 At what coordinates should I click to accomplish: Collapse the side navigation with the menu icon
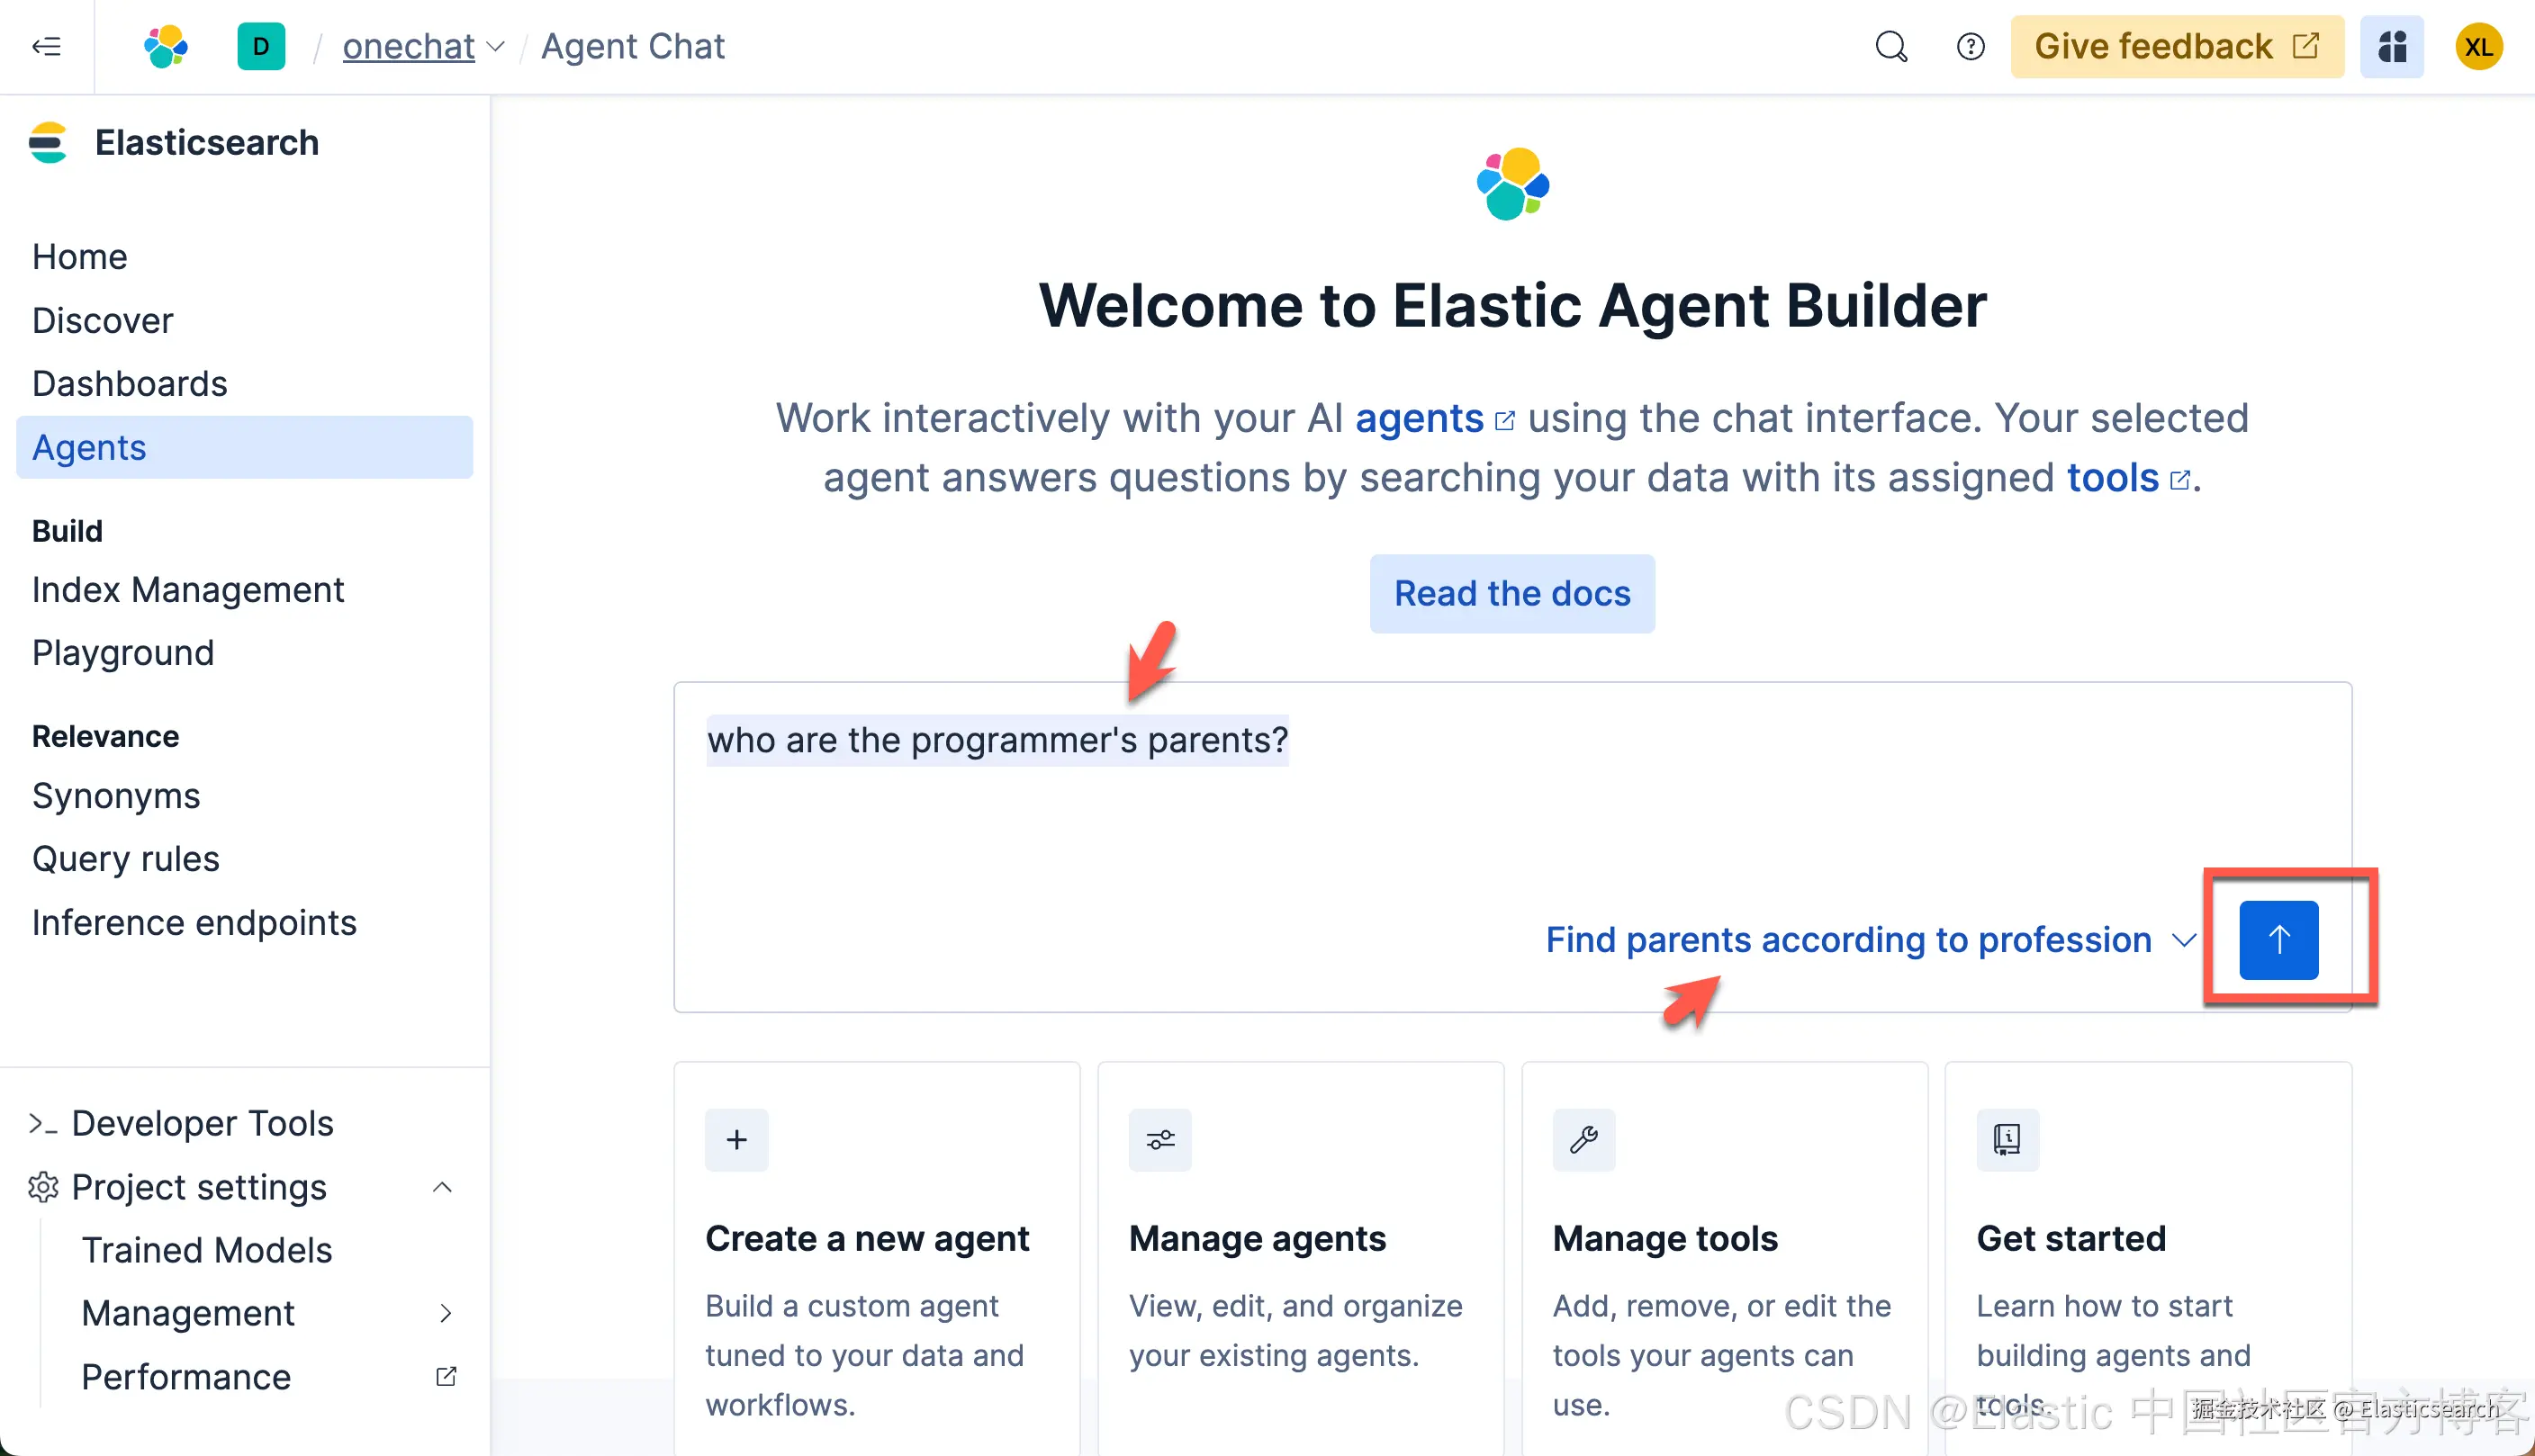(x=46, y=46)
